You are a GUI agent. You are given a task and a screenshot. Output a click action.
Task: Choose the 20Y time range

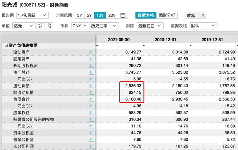(x=112, y=15)
